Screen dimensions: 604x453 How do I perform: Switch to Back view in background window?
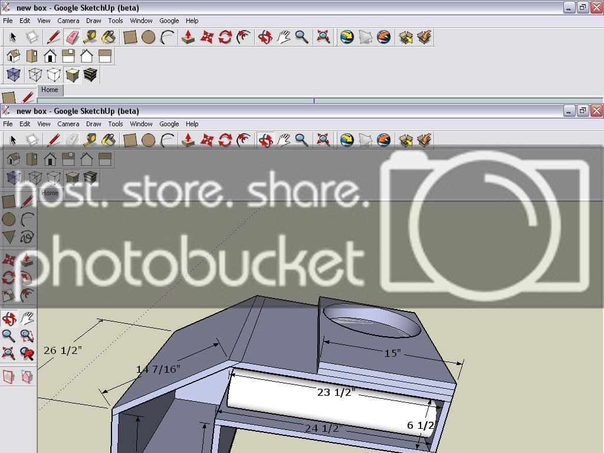point(87,56)
